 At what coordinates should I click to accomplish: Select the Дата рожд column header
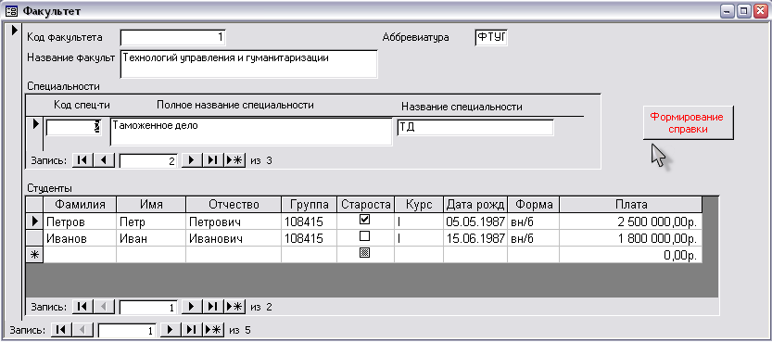pyautogui.click(x=475, y=204)
